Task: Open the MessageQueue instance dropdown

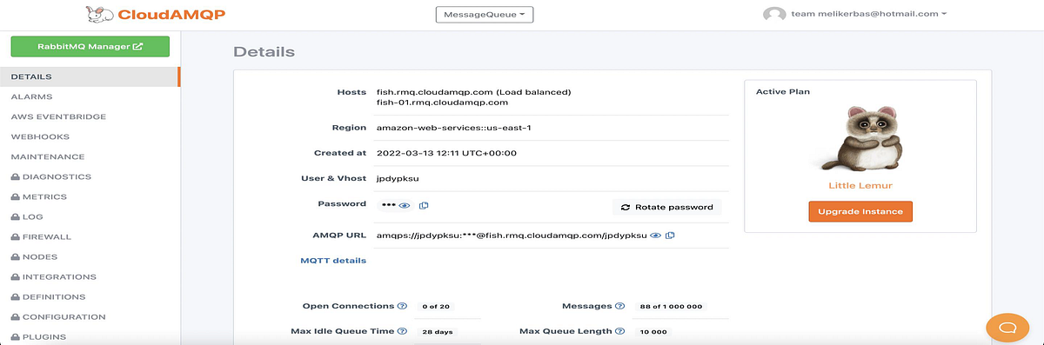Action: point(484,14)
